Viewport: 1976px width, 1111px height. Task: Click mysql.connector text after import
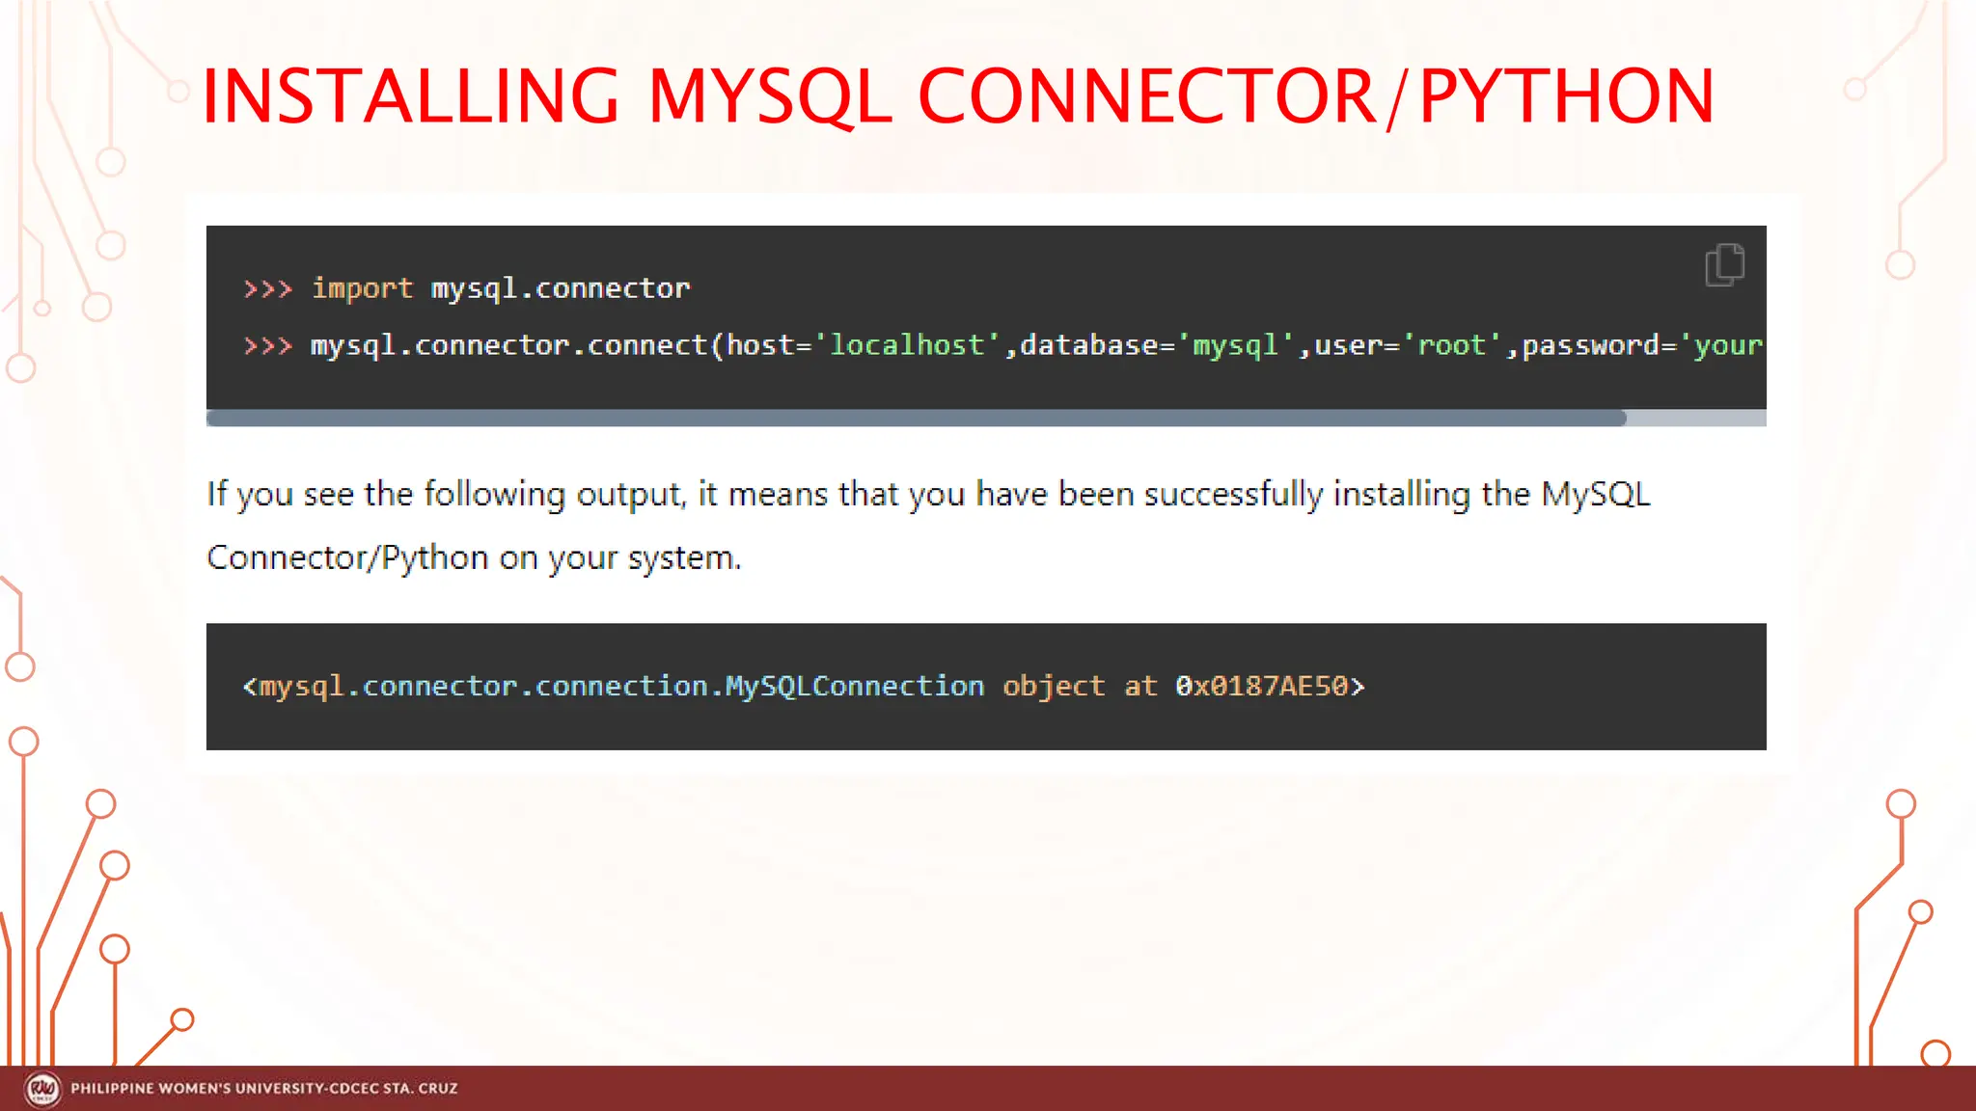(560, 288)
